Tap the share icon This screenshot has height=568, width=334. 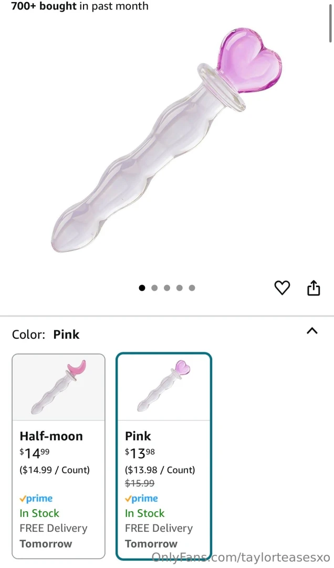[x=314, y=288]
